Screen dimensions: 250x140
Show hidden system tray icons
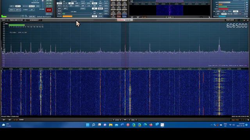(211, 125)
